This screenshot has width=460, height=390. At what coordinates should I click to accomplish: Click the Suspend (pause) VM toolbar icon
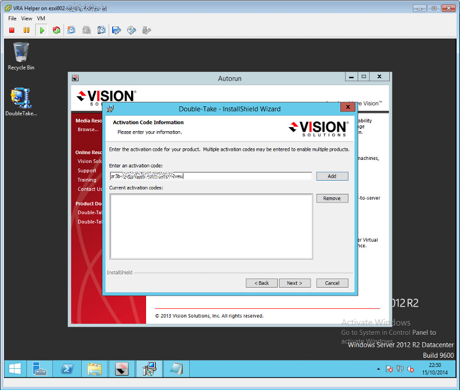[26, 30]
